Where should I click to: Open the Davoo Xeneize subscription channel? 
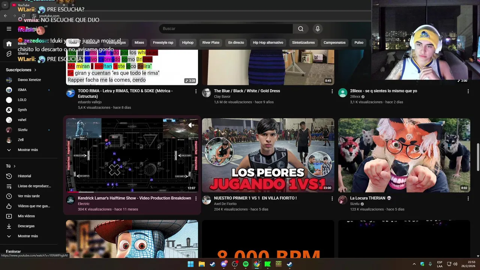click(x=30, y=80)
